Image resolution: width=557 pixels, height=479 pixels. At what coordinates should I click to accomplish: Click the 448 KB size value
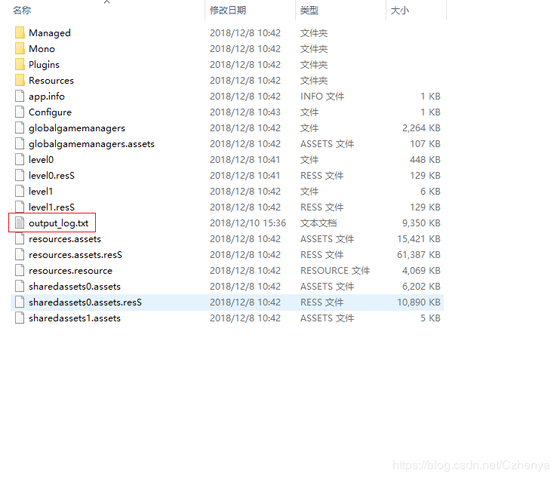tap(425, 159)
